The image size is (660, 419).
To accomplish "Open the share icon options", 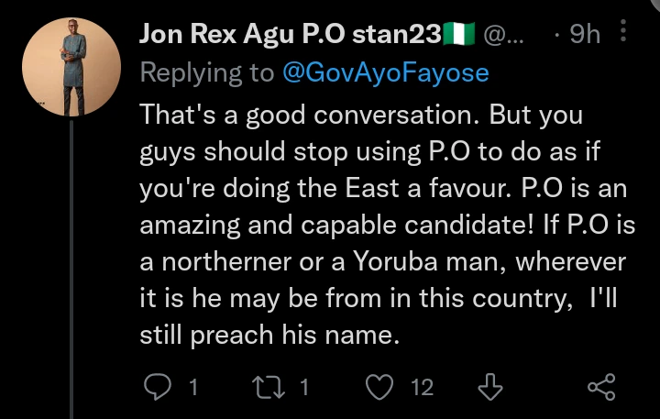I will 600,387.
